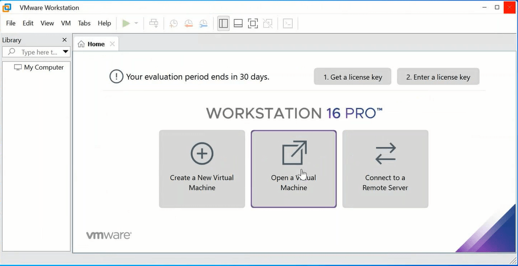The height and width of the screenshot is (266, 518).
Task: Close the Library panel
Action: coord(64,40)
